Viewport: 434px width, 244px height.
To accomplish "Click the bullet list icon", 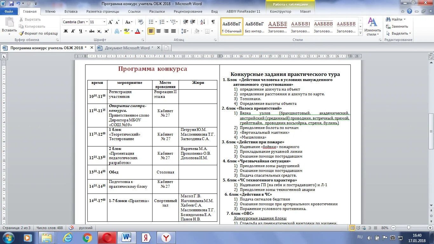I will point(151,22).
